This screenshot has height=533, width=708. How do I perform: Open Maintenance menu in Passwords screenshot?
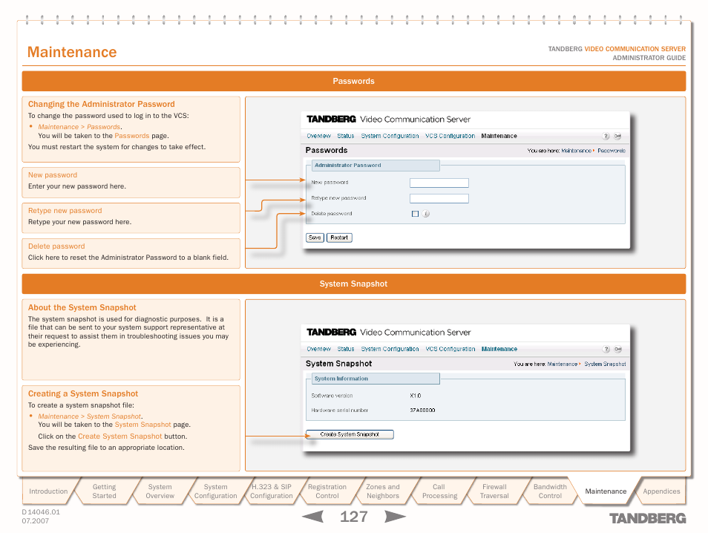pos(499,136)
